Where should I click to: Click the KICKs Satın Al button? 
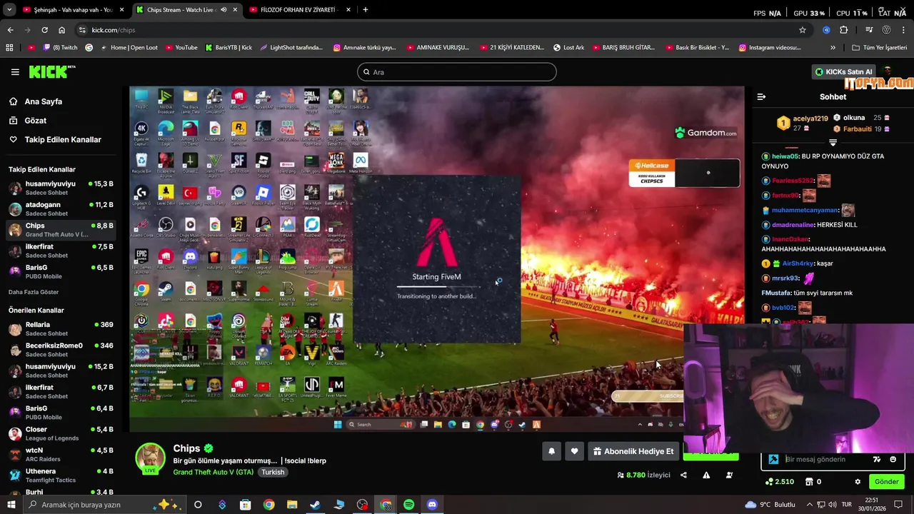click(843, 72)
